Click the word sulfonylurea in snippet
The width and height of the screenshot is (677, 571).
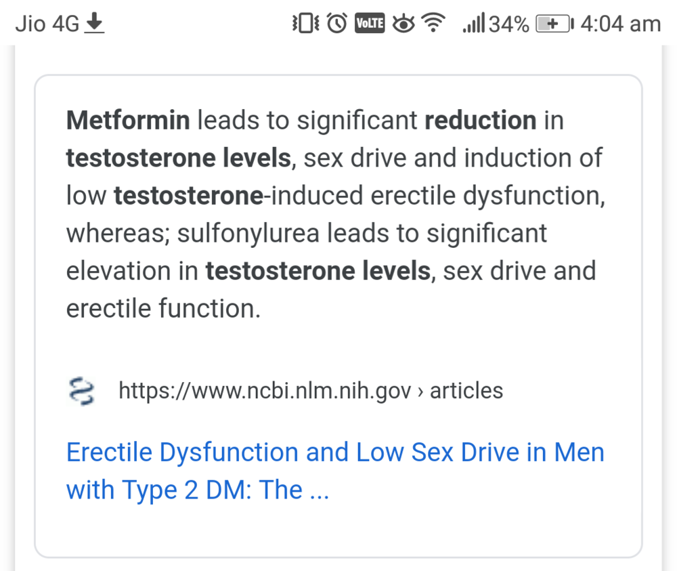point(248,234)
